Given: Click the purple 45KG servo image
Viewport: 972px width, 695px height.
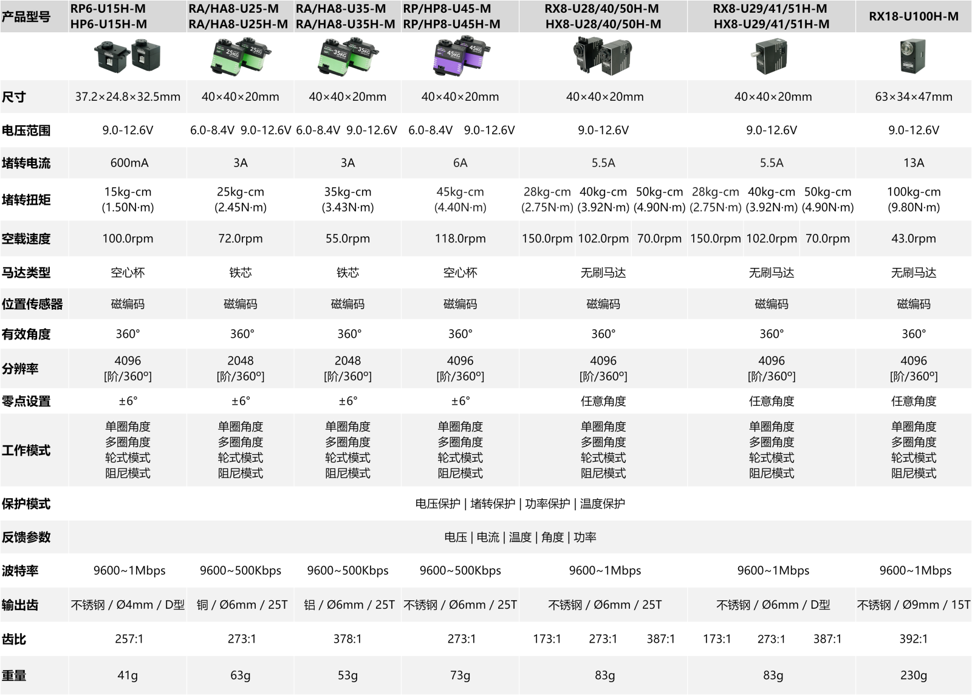Looking at the screenshot, I should [460, 56].
